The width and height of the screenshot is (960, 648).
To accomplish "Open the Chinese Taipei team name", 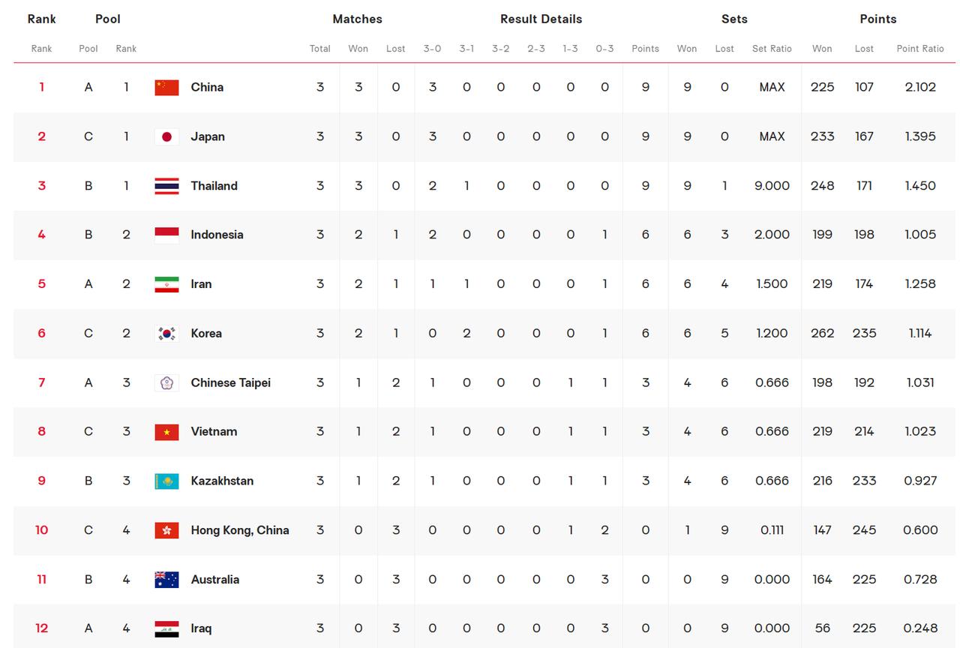I will (x=230, y=382).
